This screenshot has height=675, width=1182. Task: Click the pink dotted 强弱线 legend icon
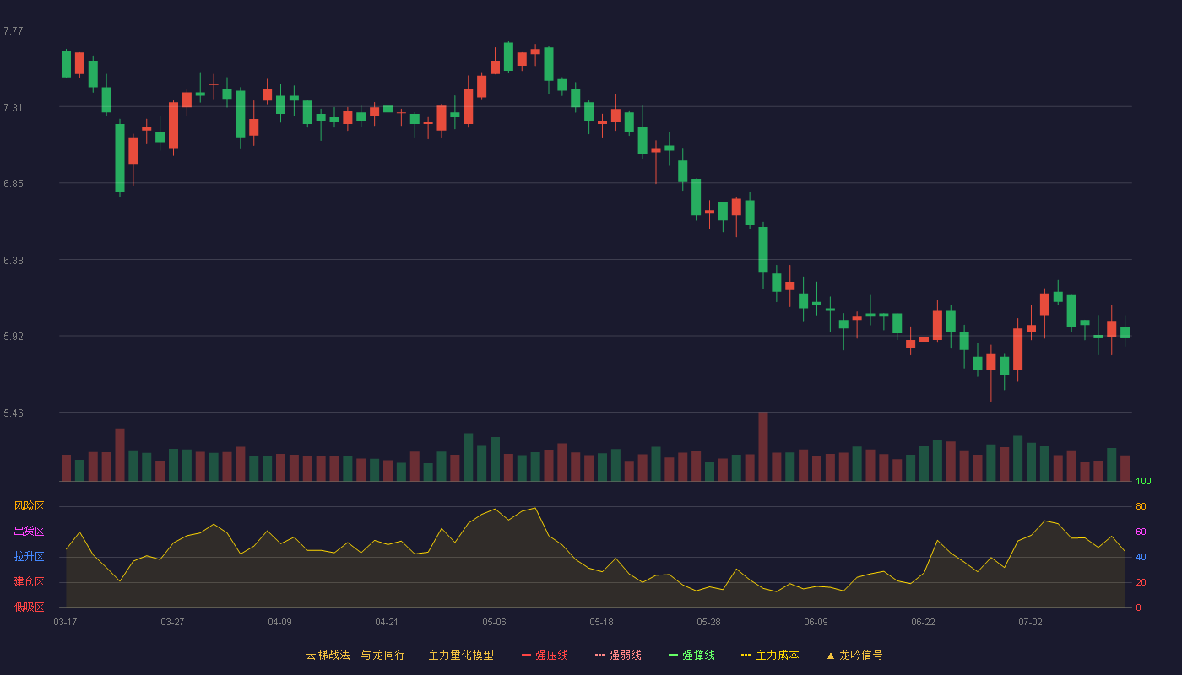(599, 655)
